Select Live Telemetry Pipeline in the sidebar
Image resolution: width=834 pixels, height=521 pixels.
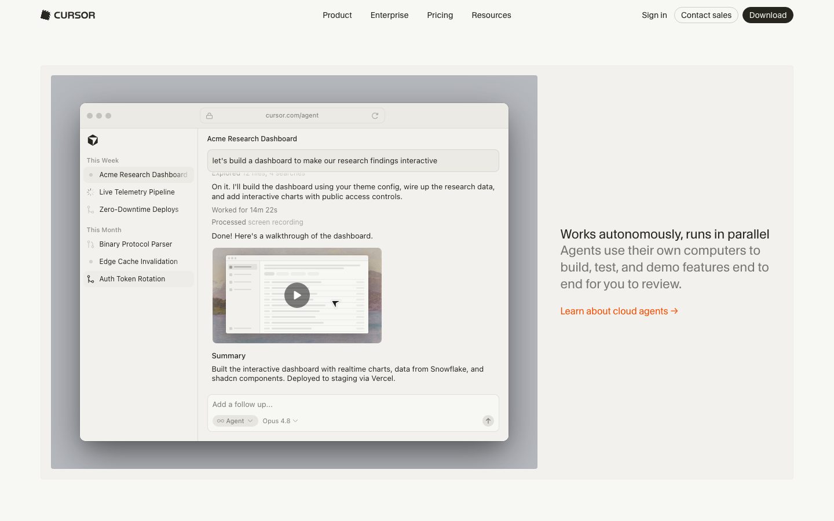point(139,192)
